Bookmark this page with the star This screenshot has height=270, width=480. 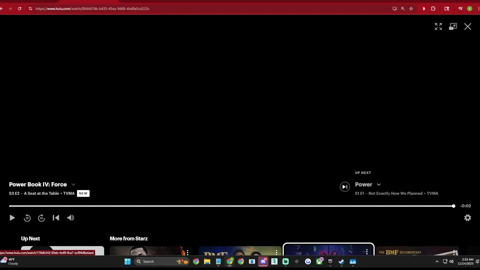[411, 9]
